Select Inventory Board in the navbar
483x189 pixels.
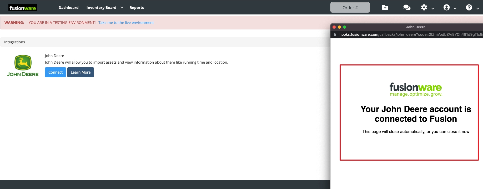click(x=101, y=8)
